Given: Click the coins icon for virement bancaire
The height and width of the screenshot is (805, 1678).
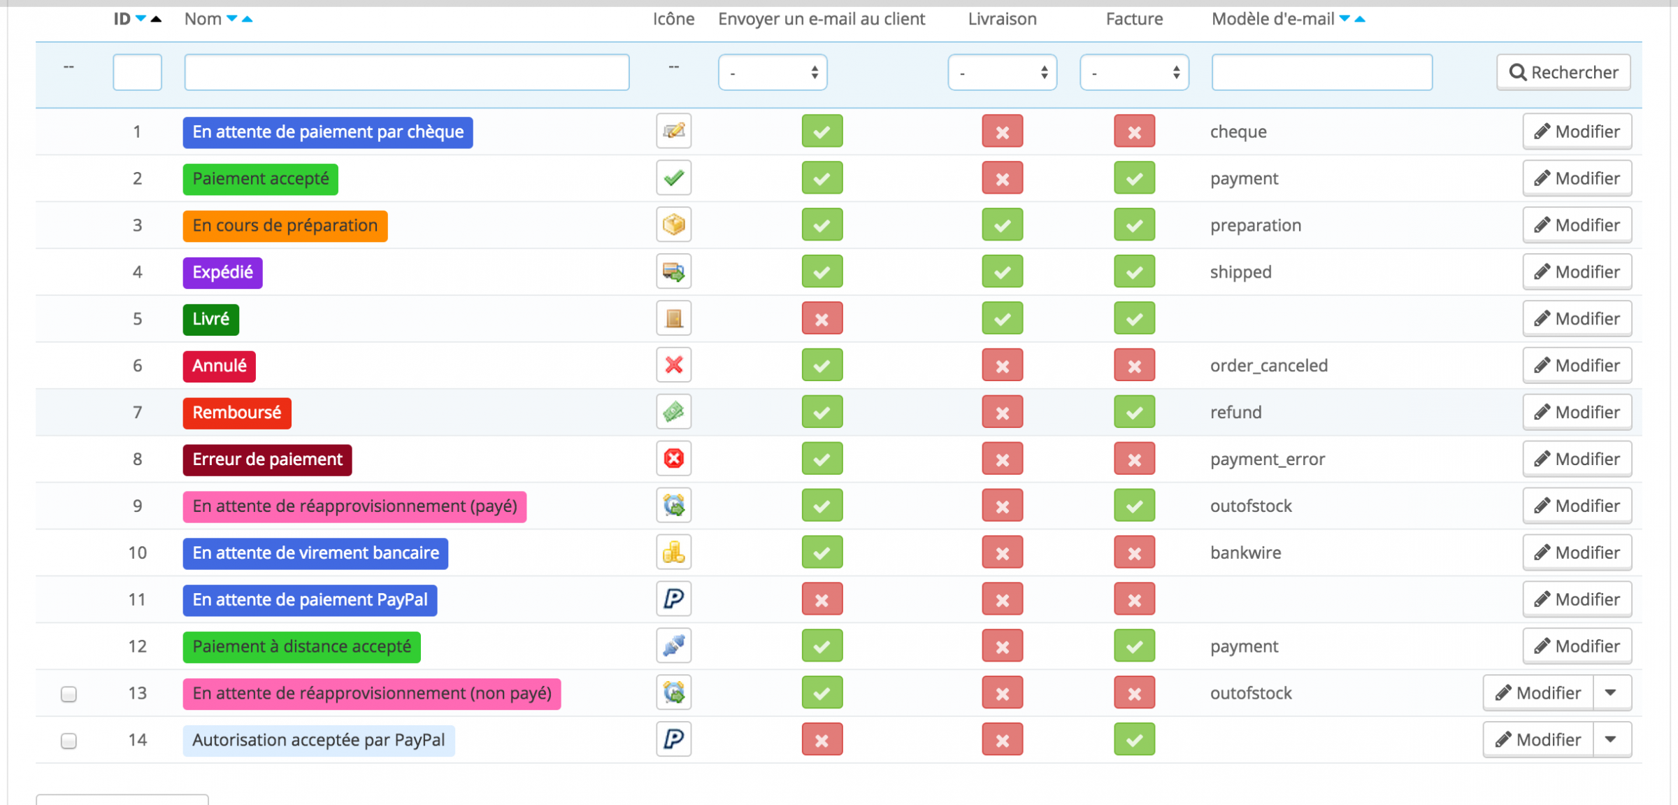Looking at the screenshot, I should (x=673, y=553).
